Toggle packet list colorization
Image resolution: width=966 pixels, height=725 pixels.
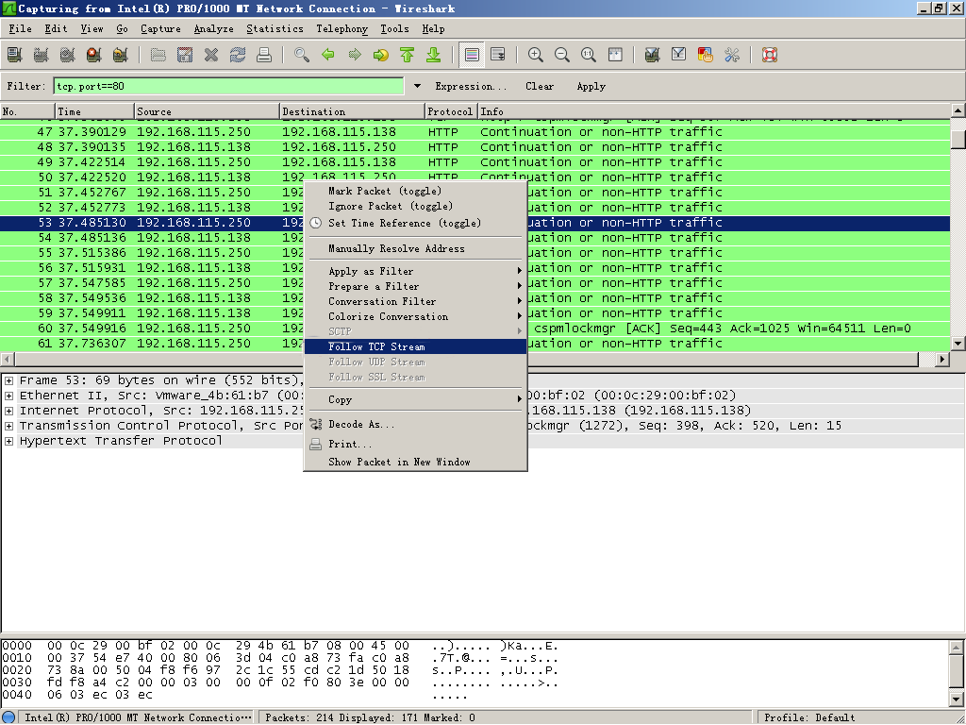click(x=472, y=55)
